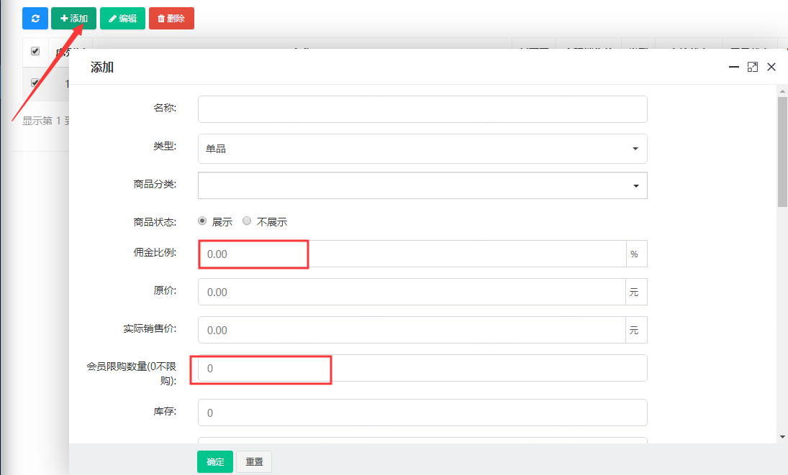Minimize the 添加 dialog
The height and width of the screenshot is (475, 788).
pyautogui.click(x=734, y=67)
